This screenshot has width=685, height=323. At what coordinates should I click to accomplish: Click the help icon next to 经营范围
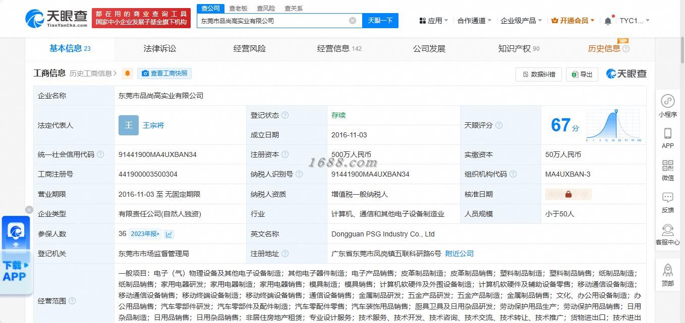pos(72,301)
